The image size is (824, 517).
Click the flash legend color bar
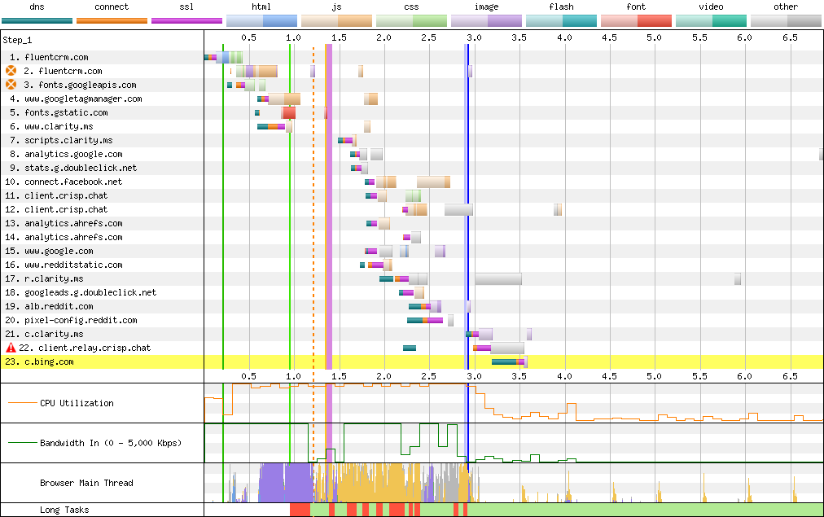tap(561, 21)
